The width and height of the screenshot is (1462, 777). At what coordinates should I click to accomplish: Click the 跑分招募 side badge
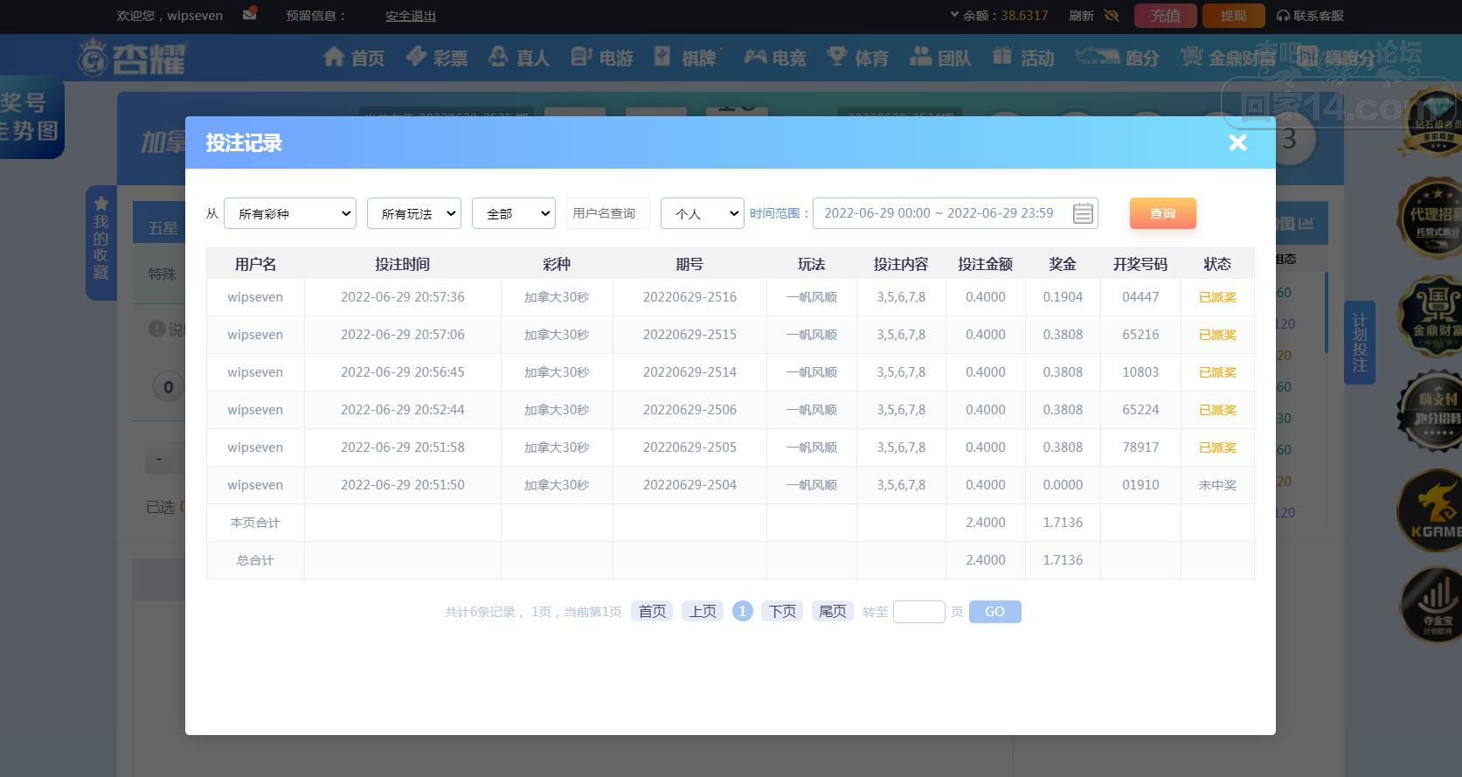tap(1430, 411)
